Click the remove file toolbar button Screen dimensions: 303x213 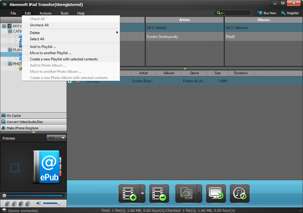click(x=159, y=194)
